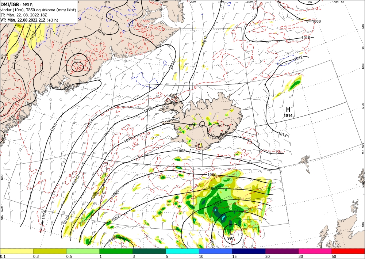Click the '30' legend scale label
The height and width of the screenshot is (259, 365).
coord(301,256)
